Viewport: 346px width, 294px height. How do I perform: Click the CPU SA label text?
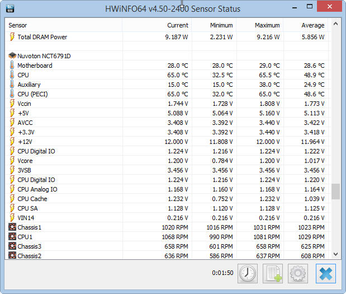[x=27, y=208]
